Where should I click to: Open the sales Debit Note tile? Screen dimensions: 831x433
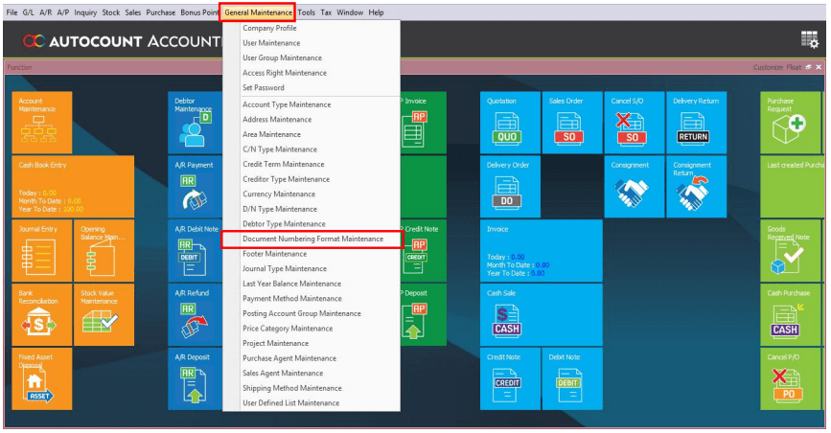click(x=572, y=379)
